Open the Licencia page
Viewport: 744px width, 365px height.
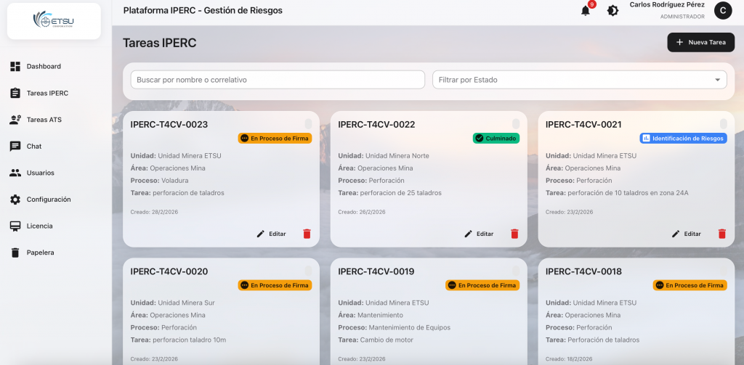tap(39, 226)
